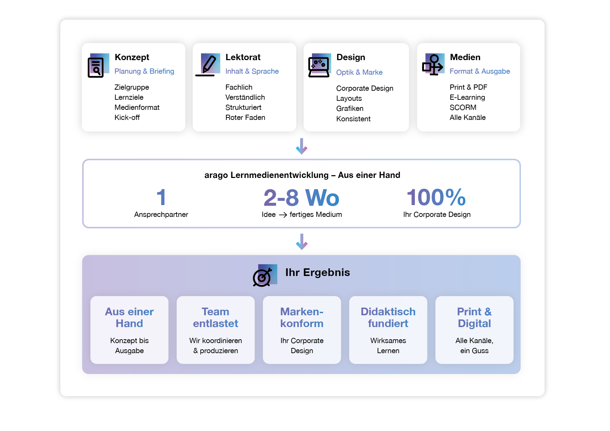Click the Ihr Corporate Design label under 100%
Viewport: 610px width, 431px height.
pyautogui.click(x=437, y=215)
